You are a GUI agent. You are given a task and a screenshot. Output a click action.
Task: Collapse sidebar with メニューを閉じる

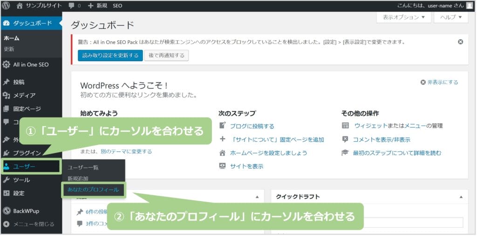pyautogui.click(x=31, y=224)
